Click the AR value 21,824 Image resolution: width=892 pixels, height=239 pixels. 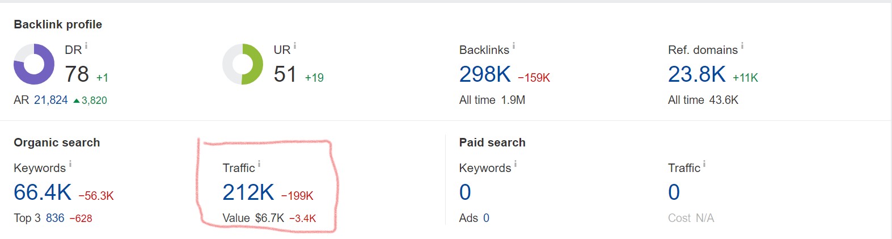tap(51, 100)
